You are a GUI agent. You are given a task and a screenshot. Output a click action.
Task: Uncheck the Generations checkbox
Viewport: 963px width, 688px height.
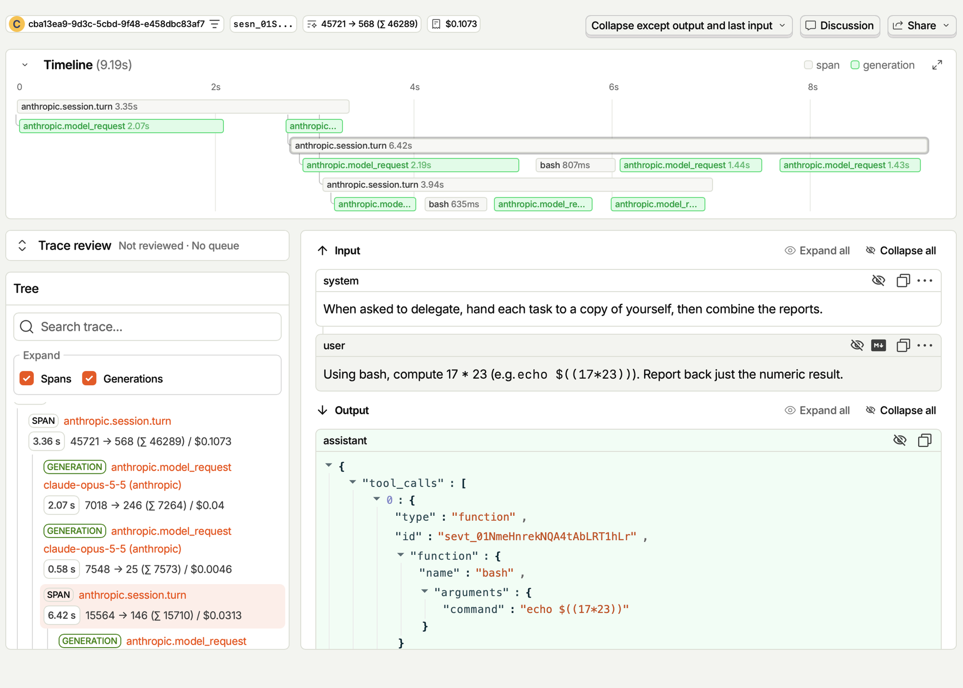point(89,379)
